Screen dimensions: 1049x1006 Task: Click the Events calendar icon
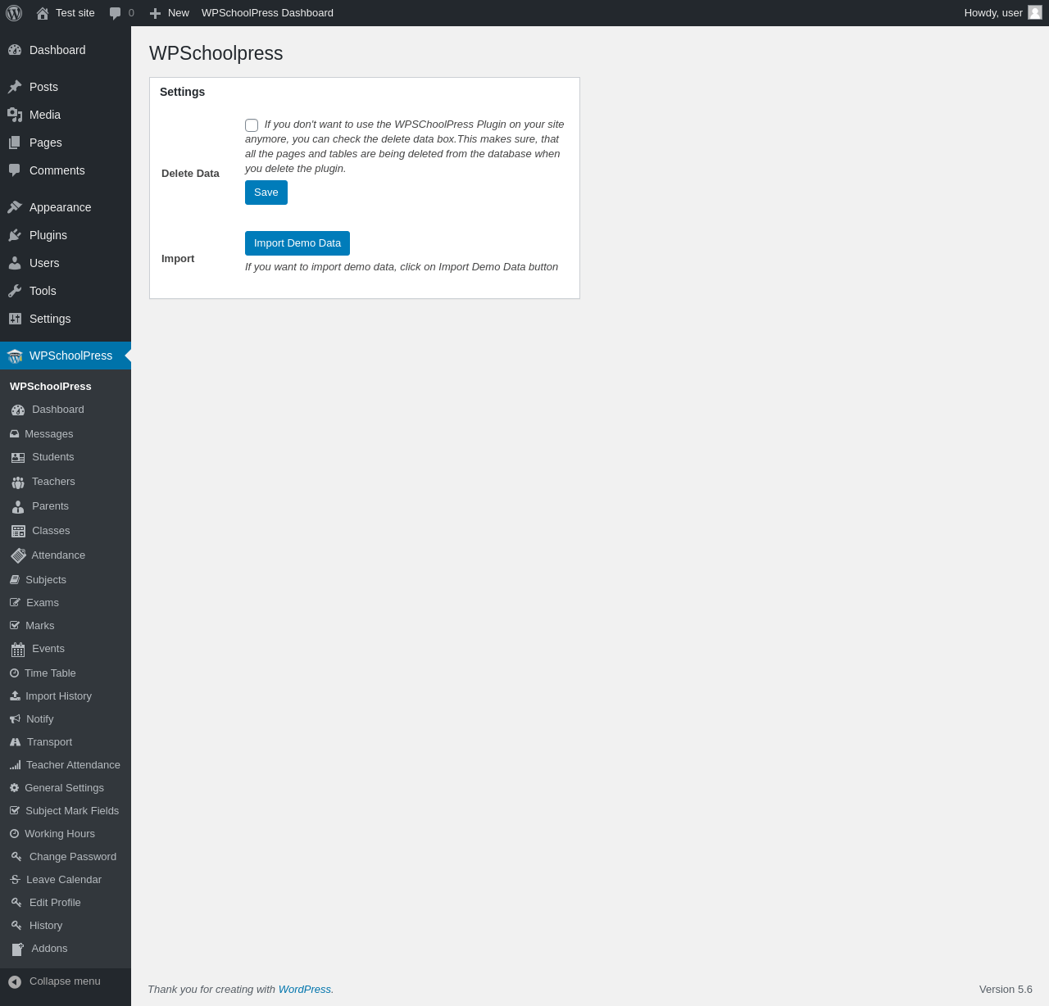click(18, 650)
